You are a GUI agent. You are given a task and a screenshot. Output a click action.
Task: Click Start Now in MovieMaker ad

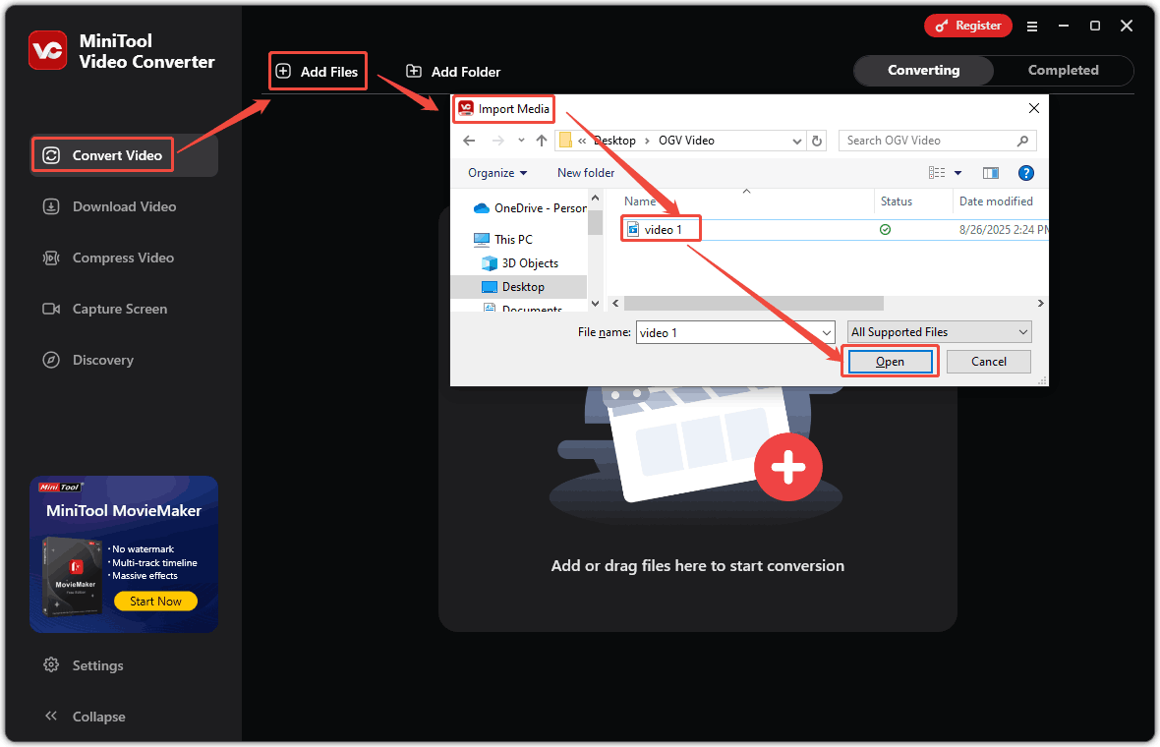click(155, 602)
